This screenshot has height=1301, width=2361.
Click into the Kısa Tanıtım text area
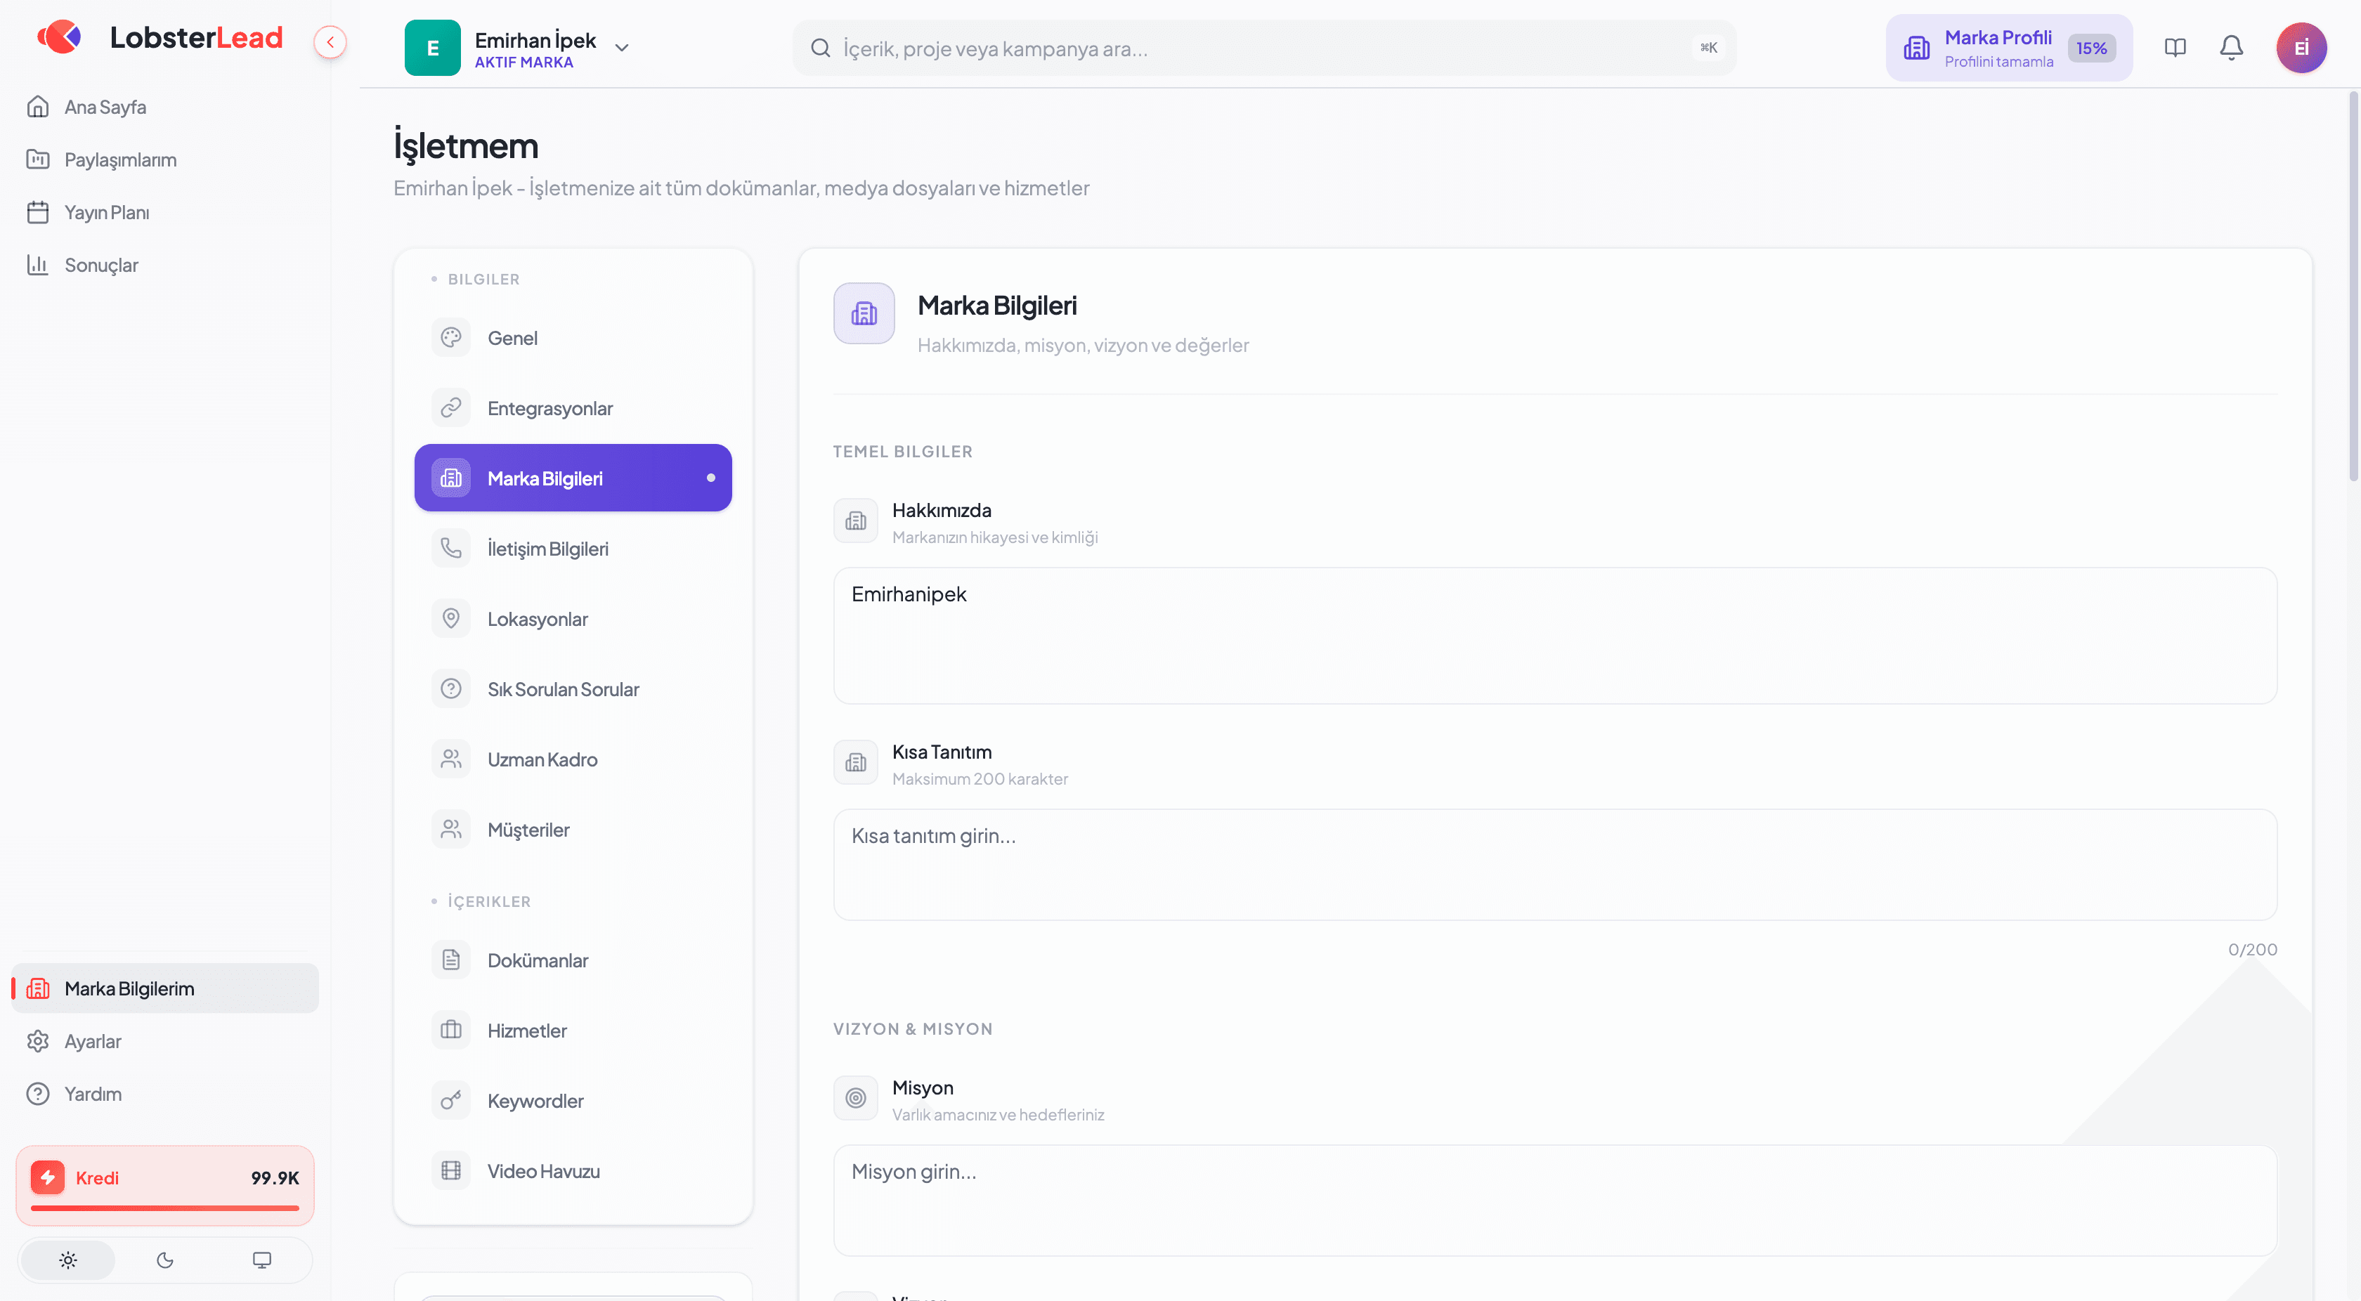(x=1555, y=865)
